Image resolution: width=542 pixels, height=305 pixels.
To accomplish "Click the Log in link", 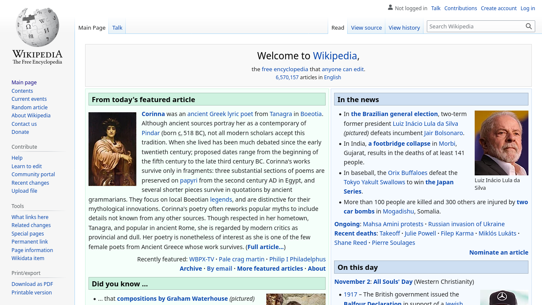I will pyautogui.click(x=528, y=8).
